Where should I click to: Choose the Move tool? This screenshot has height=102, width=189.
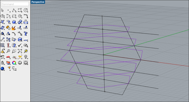[x=2, y=40]
